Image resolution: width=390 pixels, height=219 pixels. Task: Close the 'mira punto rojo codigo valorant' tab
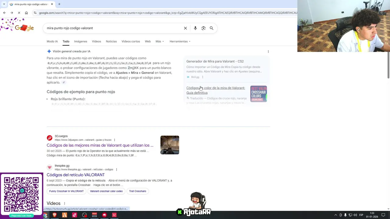point(52,4)
